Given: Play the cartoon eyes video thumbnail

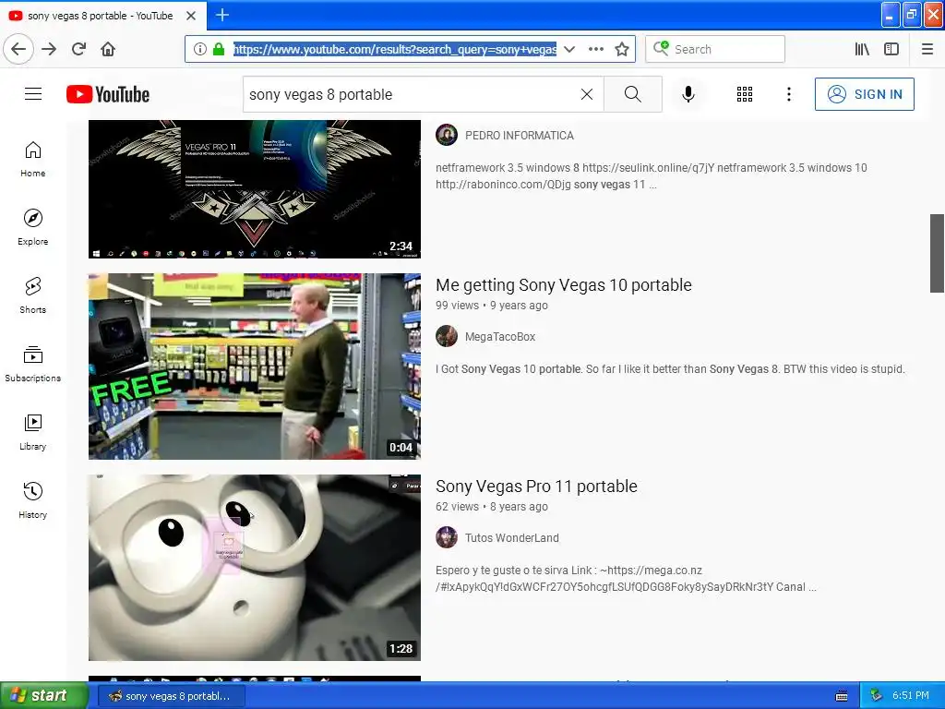Looking at the screenshot, I should [255, 568].
